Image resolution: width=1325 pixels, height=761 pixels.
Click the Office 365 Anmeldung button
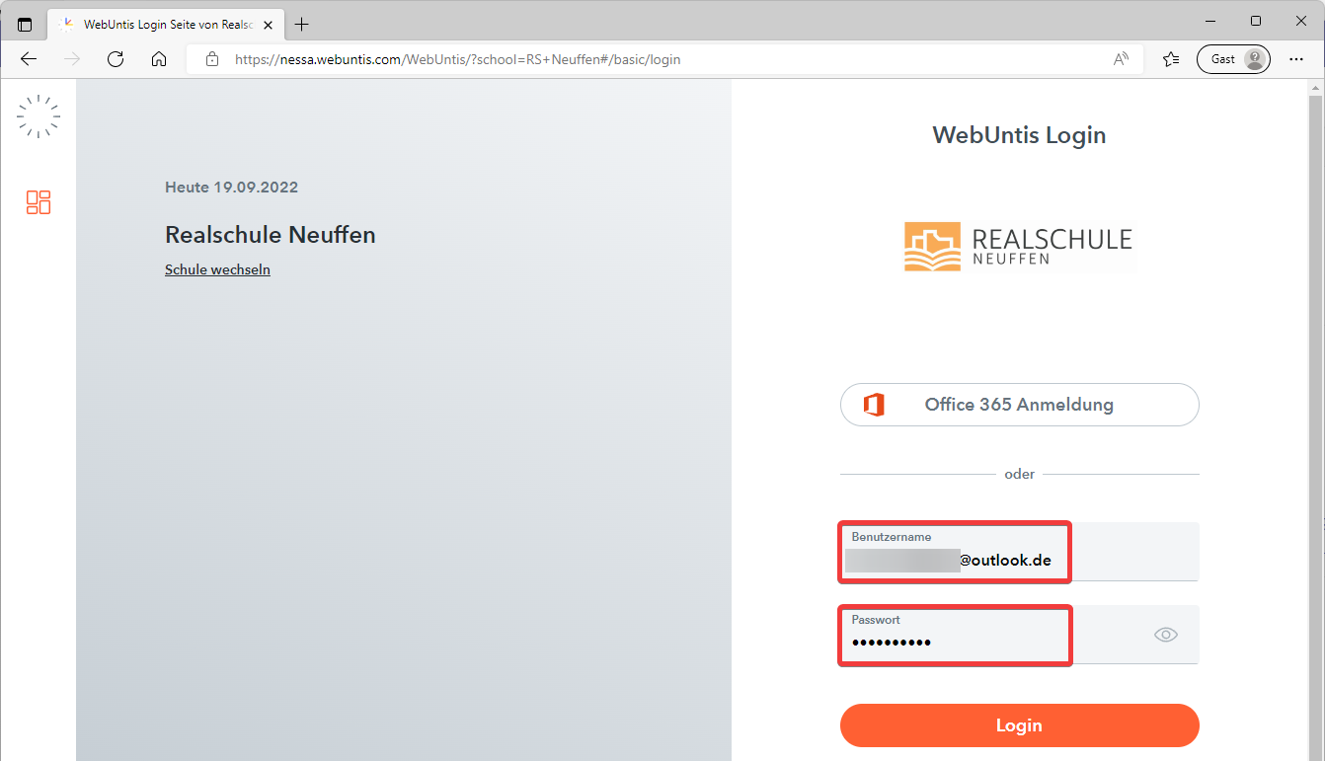pos(1019,405)
